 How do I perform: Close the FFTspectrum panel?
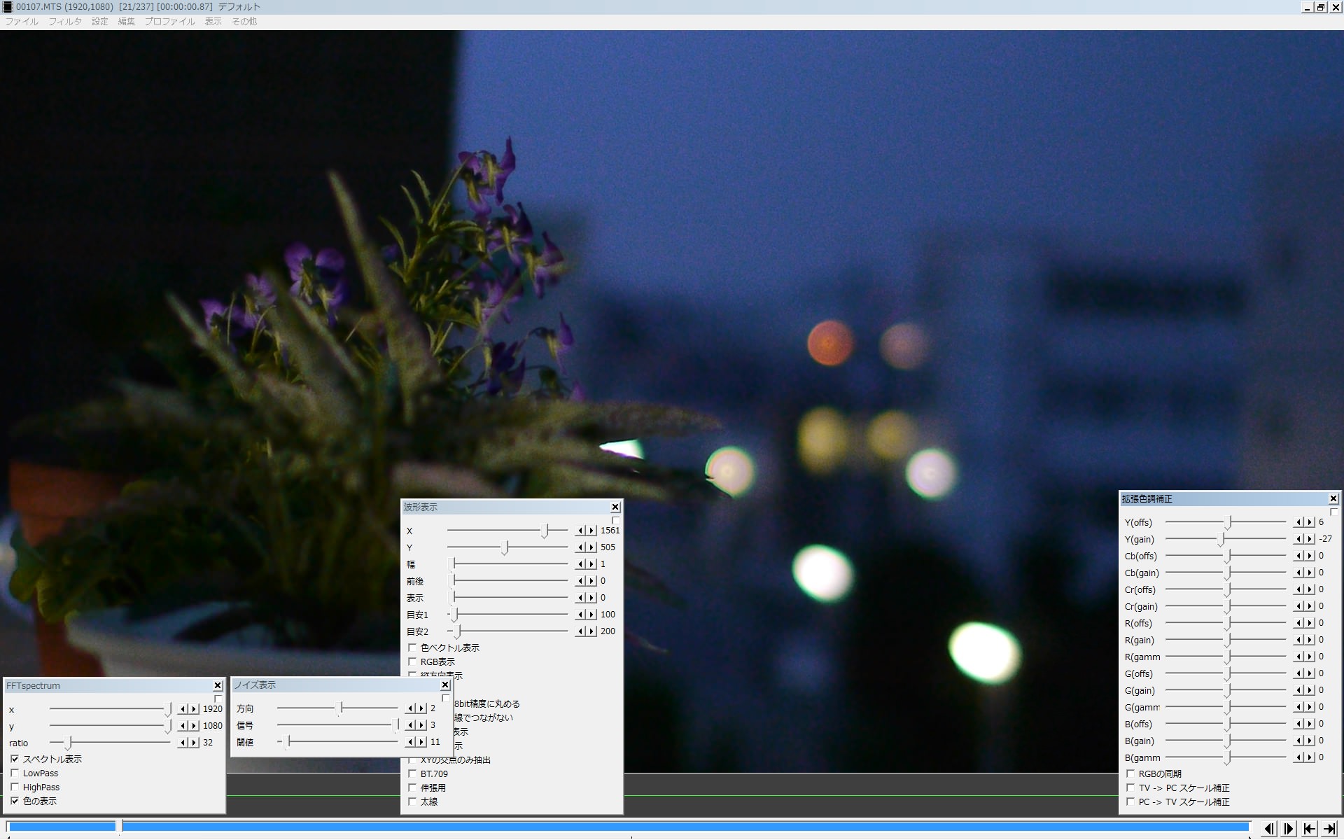[218, 686]
